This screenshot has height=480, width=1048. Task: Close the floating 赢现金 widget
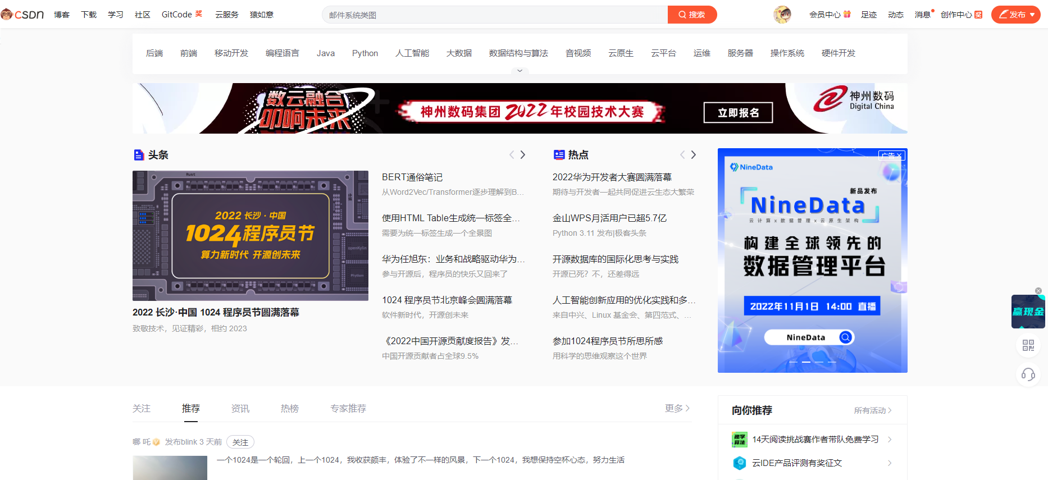click(x=1038, y=291)
